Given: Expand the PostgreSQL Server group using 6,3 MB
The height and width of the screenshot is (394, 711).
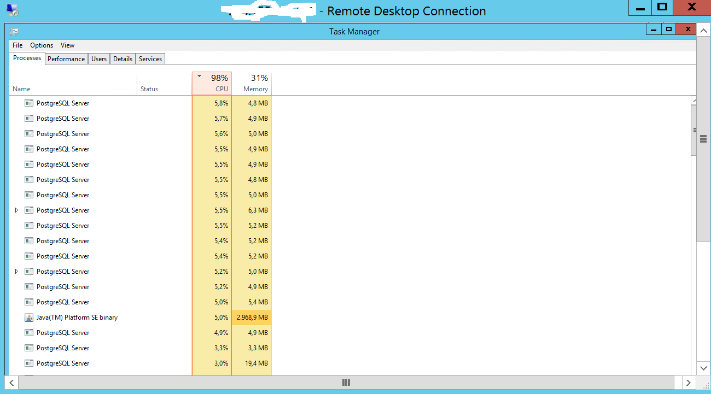Looking at the screenshot, I should tap(16, 210).
